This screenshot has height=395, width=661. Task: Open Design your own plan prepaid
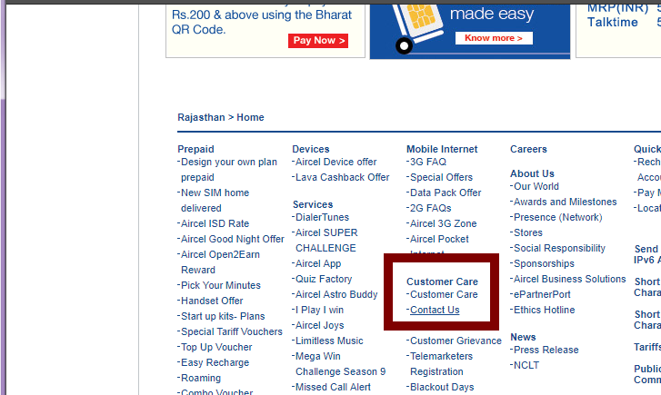229,170
